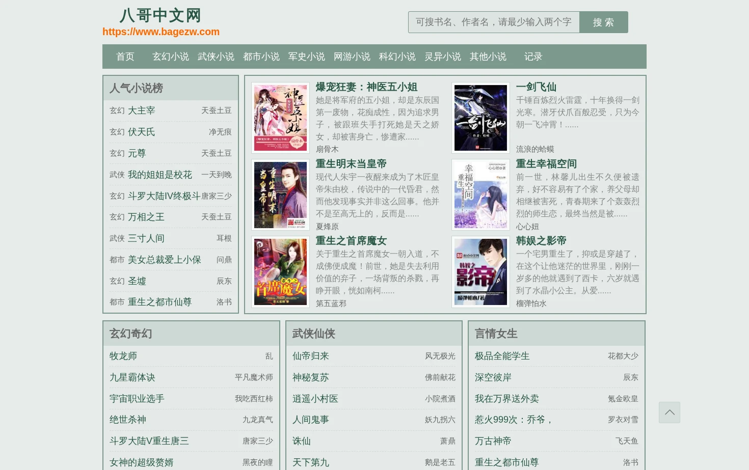Open the 记录 reading history
Image resolution: width=749 pixels, height=470 pixels.
(533, 57)
